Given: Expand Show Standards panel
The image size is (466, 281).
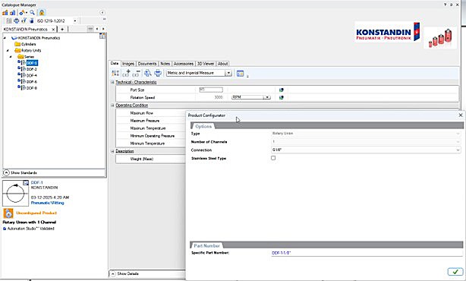Looking at the screenshot, I should pos(6,172).
